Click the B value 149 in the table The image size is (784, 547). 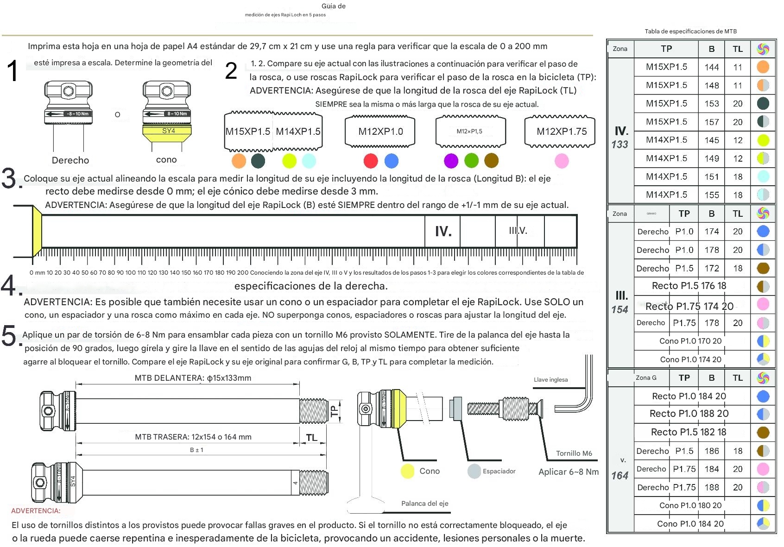[711, 158]
